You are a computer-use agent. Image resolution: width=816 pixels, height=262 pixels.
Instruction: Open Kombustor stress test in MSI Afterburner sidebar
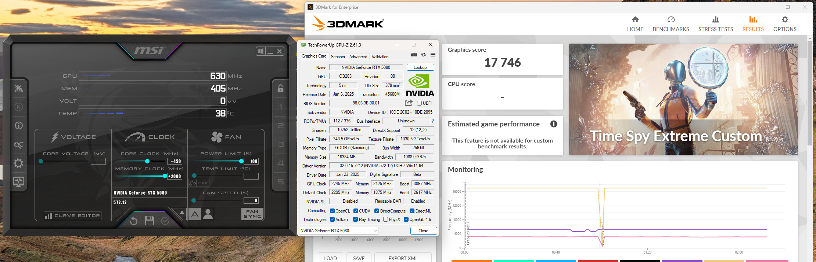(19, 89)
